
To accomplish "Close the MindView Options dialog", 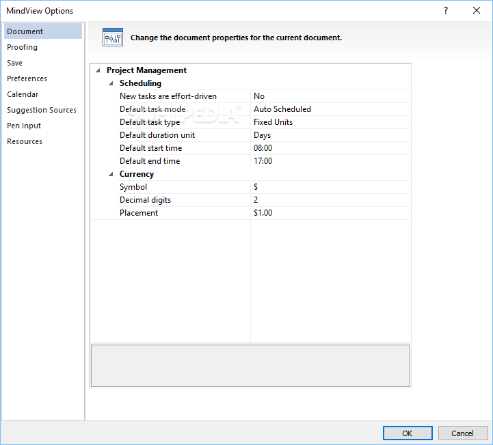I will tap(477, 10).
